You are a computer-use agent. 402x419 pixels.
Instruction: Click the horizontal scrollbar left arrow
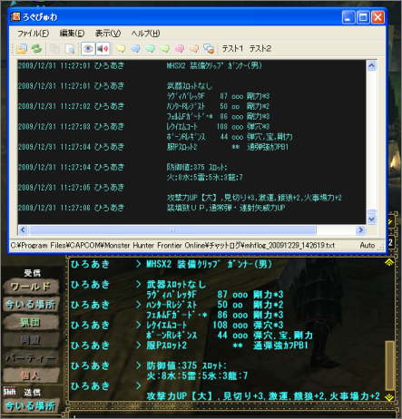[x=23, y=230]
